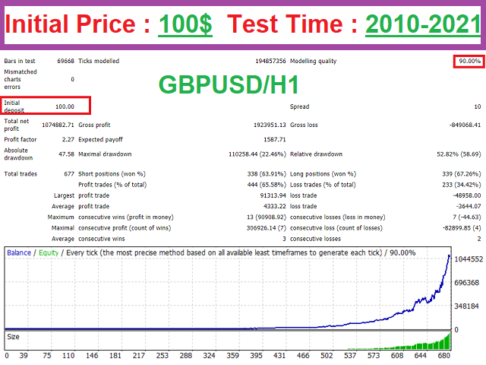This screenshot has width=486, height=365.
Task: Click Maximal drawdown value 110258.44 (22.46%)
Action: pyautogui.click(x=257, y=154)
